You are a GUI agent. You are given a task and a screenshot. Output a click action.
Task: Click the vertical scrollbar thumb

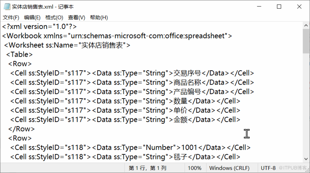(306, 42)
